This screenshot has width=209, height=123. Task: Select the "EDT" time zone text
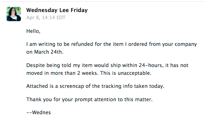pyautogui.click(x=61, y=18)
